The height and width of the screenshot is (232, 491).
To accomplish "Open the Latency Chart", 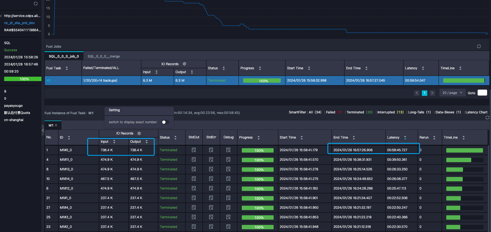I will (x=476, y=112).
